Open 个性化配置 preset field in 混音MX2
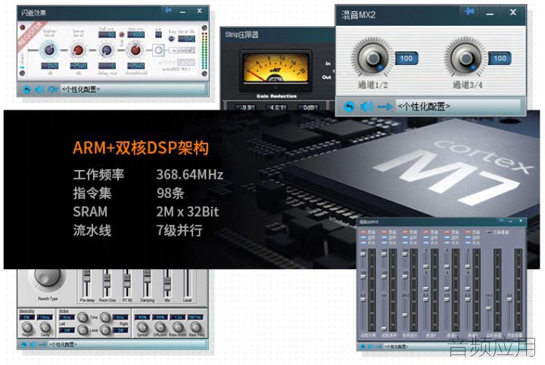 point(458,106)
